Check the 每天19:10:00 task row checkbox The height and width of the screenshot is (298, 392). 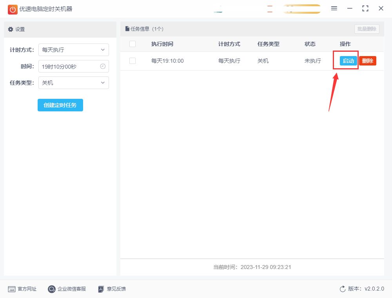pos(132,61)
